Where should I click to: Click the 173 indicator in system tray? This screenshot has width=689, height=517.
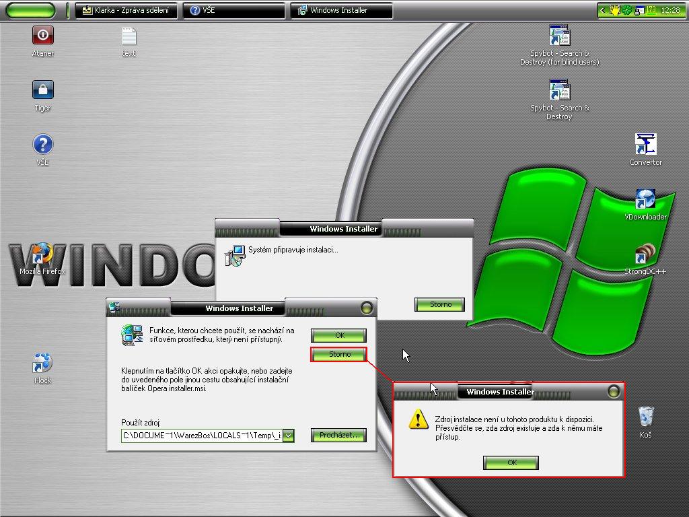(x=651, y=10)
